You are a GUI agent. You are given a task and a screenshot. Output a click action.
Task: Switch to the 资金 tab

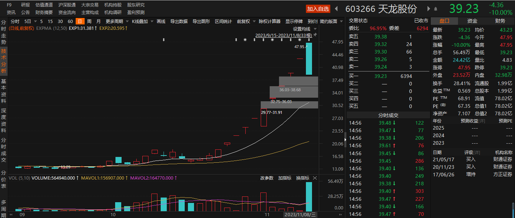tap(472, 21)
